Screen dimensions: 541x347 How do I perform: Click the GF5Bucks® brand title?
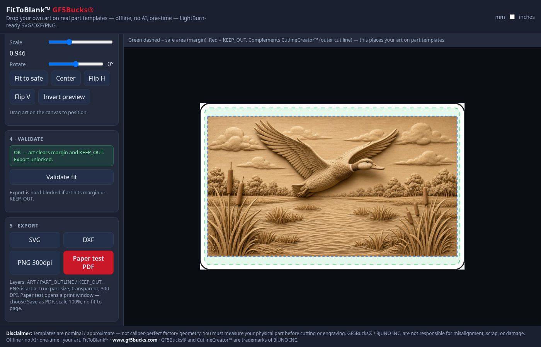pyautogui.click(x=73, y=10)
